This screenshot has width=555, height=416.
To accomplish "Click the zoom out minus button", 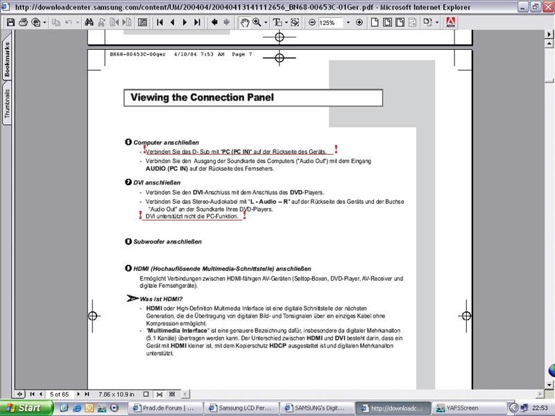I will (x=311, y=22).
